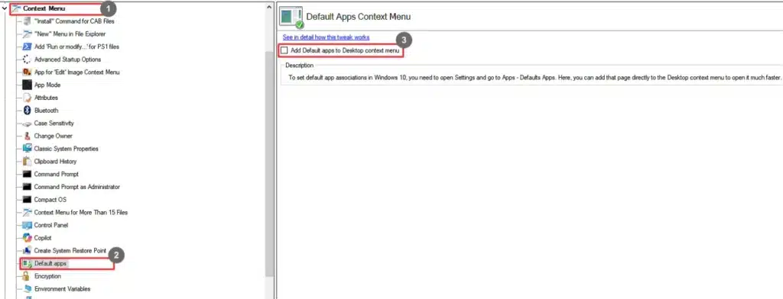Click the Create System Restore Point icon
Image resolution: width=783 pixels, height=299 pixels.
tap(27, 251)
